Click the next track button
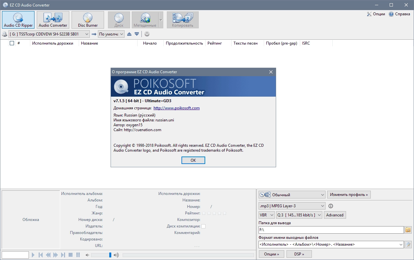This screenshot has width=414, height=260. click(x=63, y=255)
